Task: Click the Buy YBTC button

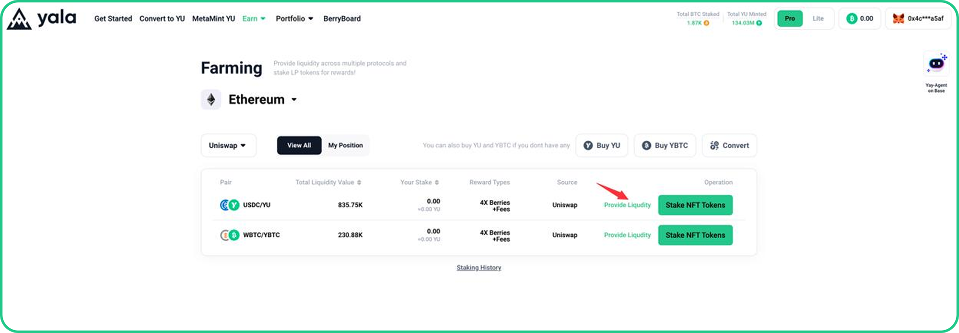Action: [x=665, y=145]
